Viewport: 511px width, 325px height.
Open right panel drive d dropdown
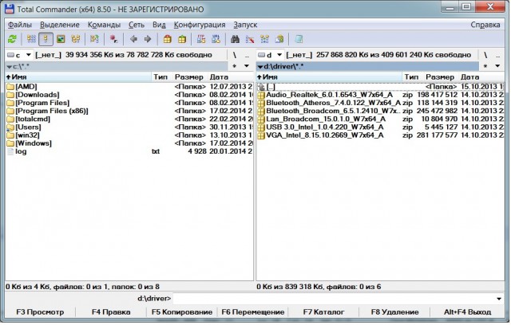(x=270, y=55)
